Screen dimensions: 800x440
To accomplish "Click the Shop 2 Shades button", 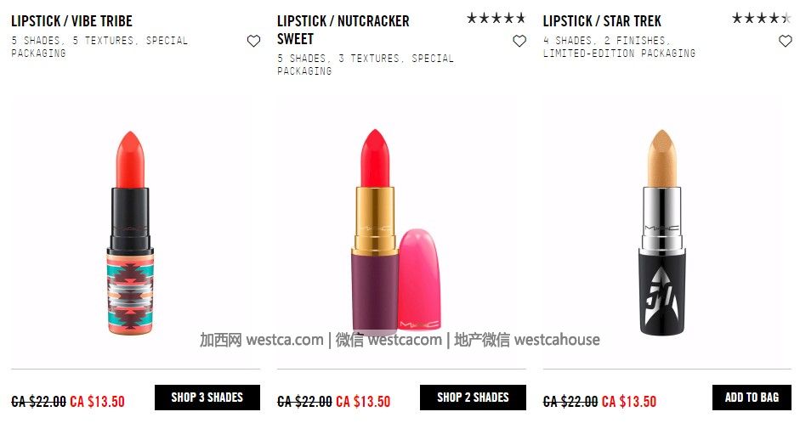I will [473, 398].
